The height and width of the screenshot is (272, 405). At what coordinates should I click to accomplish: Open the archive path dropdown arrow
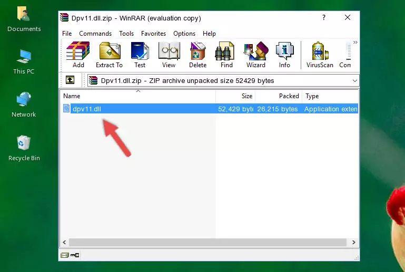354,81
